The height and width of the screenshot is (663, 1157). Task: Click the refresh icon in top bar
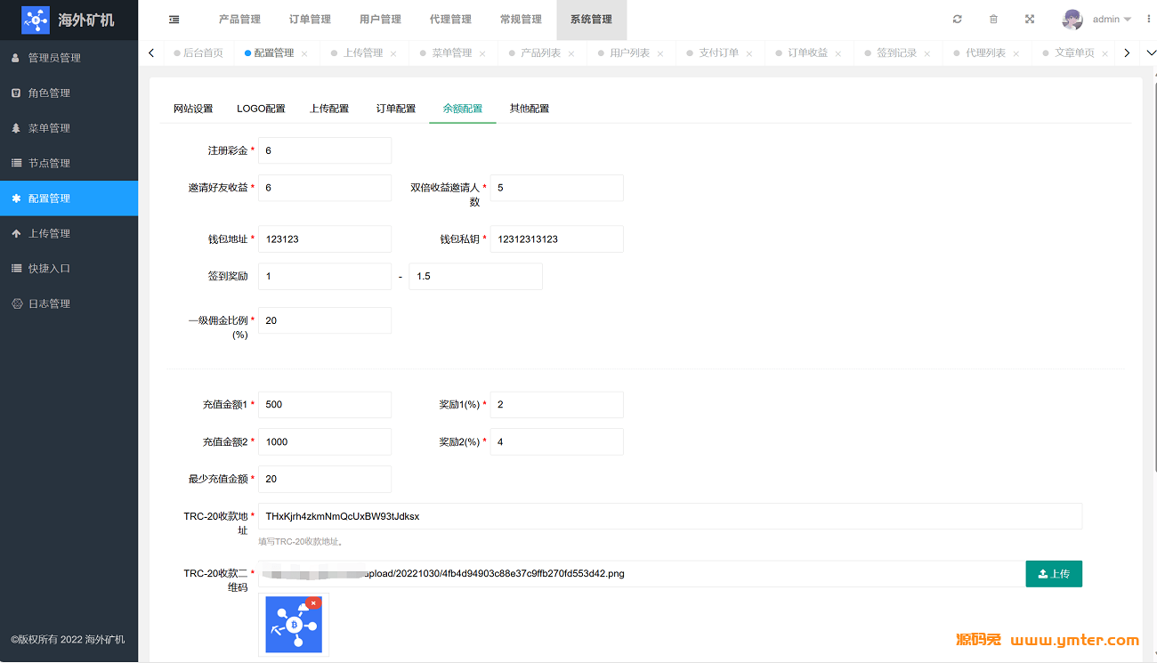coord(958,20)
